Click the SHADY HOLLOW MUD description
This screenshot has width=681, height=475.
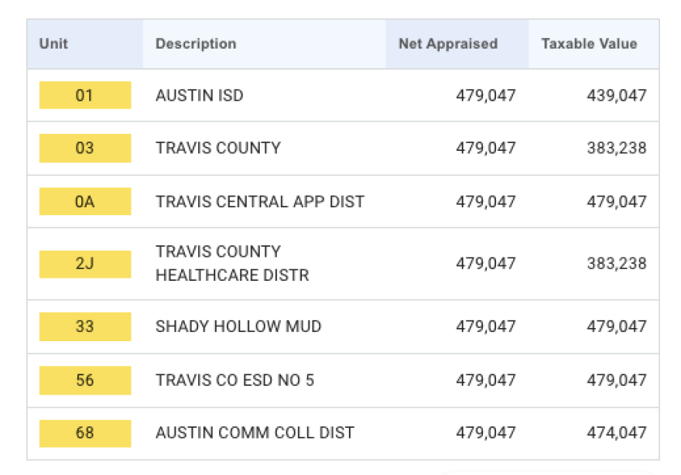coord(238,326)
